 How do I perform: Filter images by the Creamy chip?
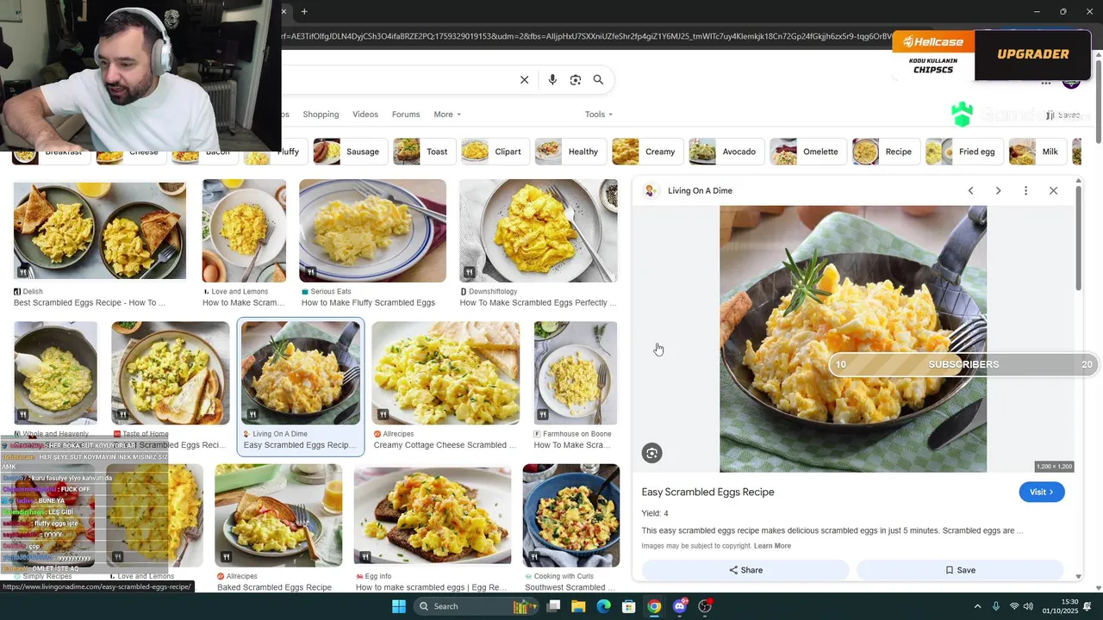(647, 152)
